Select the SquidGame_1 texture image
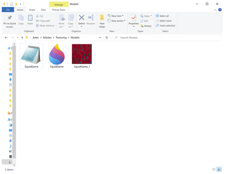This screenshot has width=226, height=174. pyautogui.click(x=82, y=56)
